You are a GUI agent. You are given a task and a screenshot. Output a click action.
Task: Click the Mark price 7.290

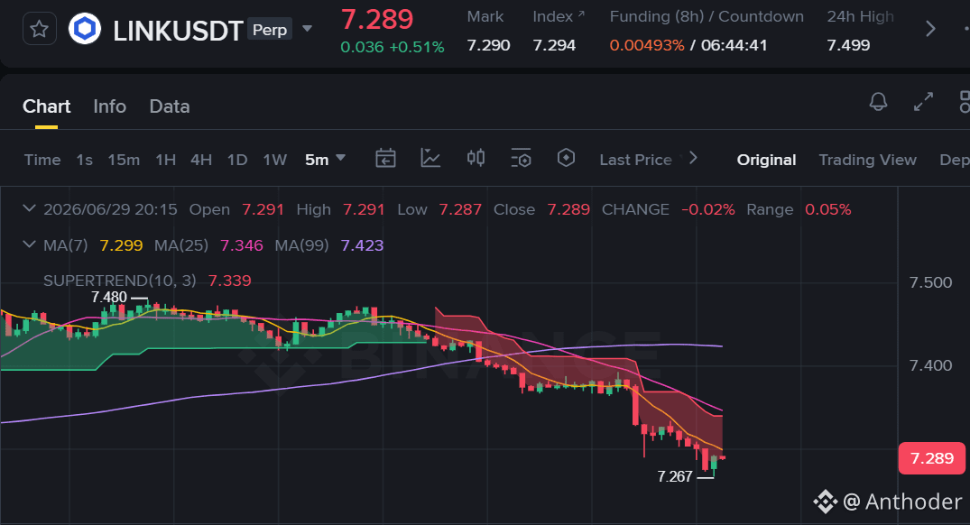click(x=489, y=45)
